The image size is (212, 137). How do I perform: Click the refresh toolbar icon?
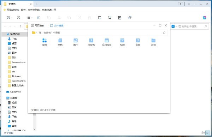(x=130, y=18)
